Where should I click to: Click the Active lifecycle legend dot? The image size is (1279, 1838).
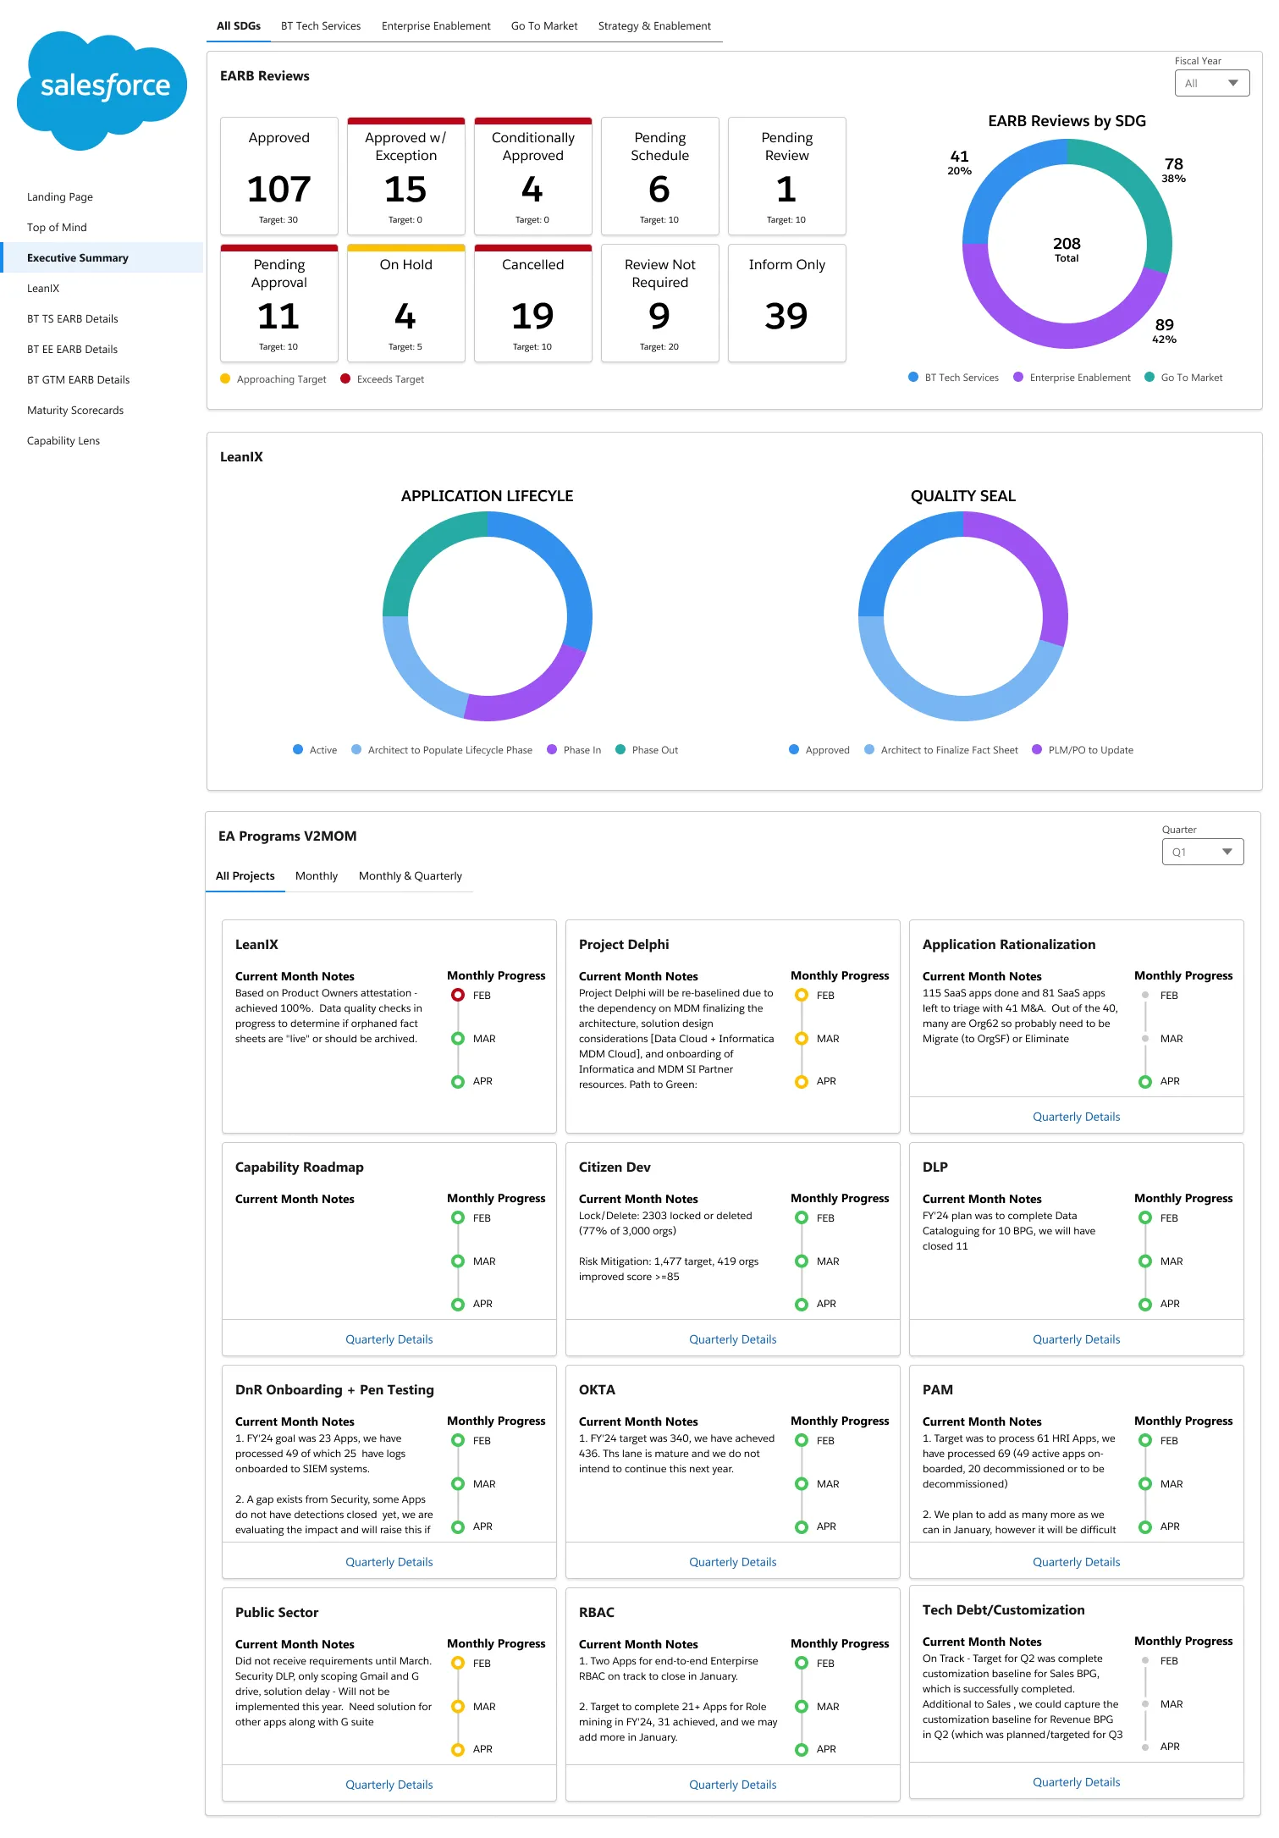click(x=298, y=750)
